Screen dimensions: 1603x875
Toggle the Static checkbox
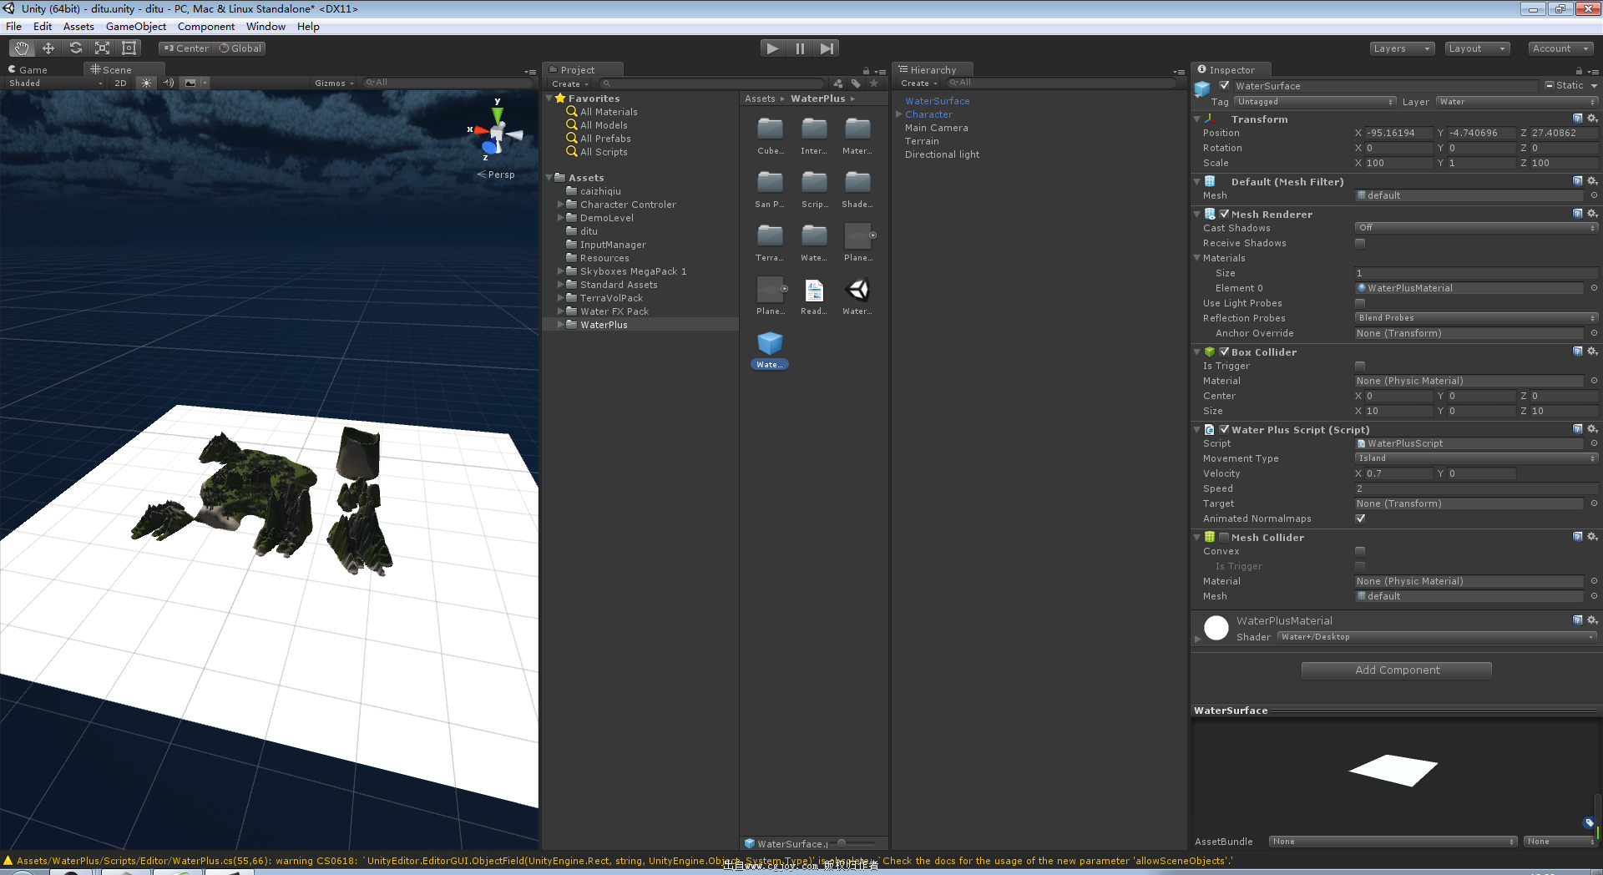tap(1550, 85)
